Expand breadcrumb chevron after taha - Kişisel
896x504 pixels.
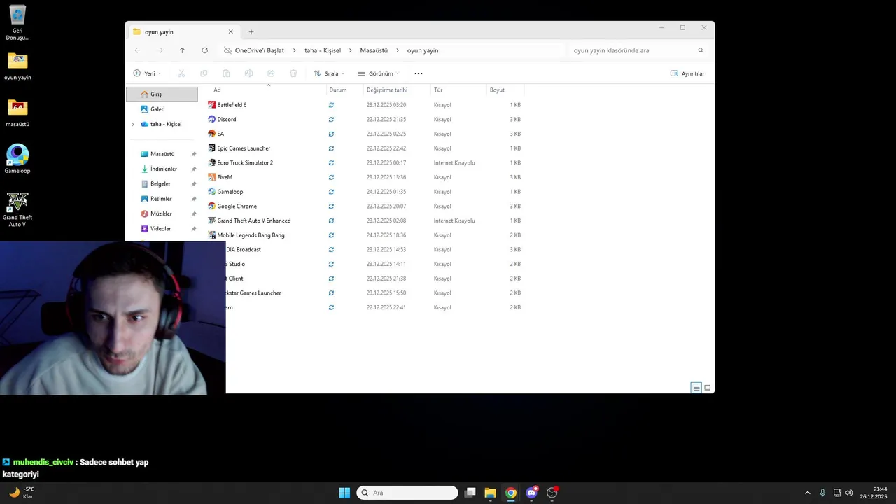pos(351,50)
